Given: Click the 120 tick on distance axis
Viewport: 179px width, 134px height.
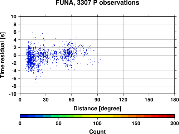Looking at the screenshot, I should click(123, 100).
